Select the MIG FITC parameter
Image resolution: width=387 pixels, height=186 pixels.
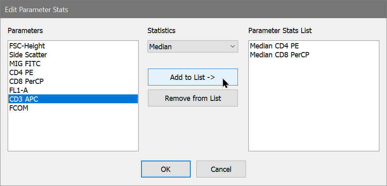click(x=25, y=64)
